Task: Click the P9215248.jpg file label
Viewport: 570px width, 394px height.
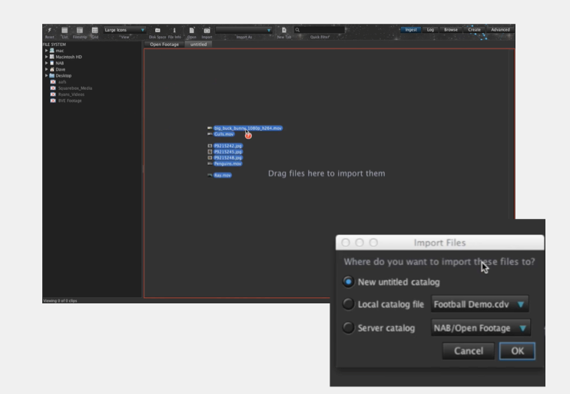Action: point(228,157)
